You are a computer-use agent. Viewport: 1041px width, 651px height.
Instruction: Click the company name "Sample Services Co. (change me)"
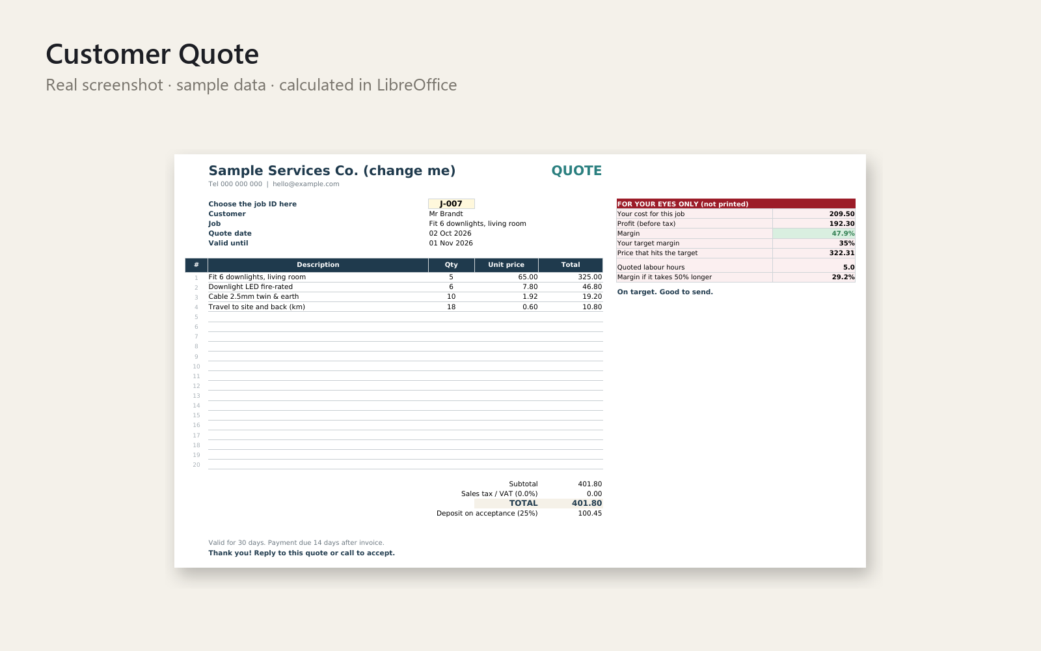click(x=332, y=171)
